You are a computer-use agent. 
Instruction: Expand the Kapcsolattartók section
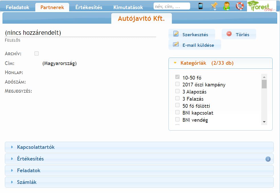[36, 147]
